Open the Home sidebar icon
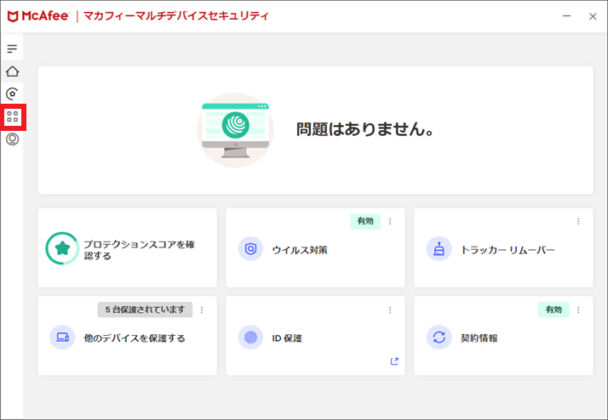This screenshot has width=608, height=420. (x=12, y=71)
